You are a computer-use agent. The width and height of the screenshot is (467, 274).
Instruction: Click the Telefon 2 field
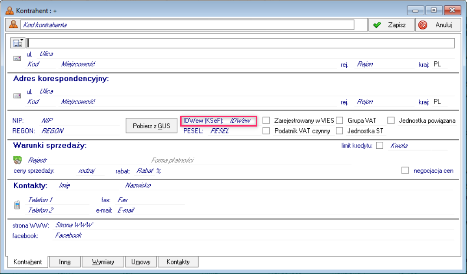(x=57, y=210)
